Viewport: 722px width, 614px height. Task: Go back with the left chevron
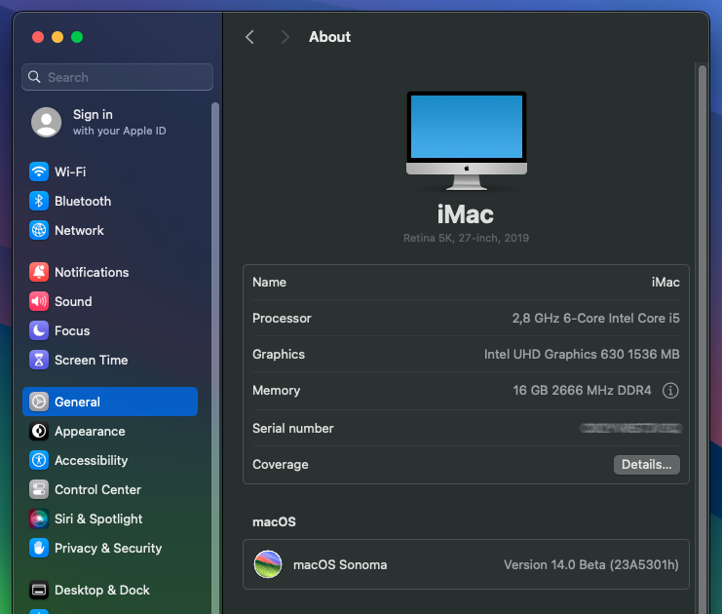[x=249, y=37]
